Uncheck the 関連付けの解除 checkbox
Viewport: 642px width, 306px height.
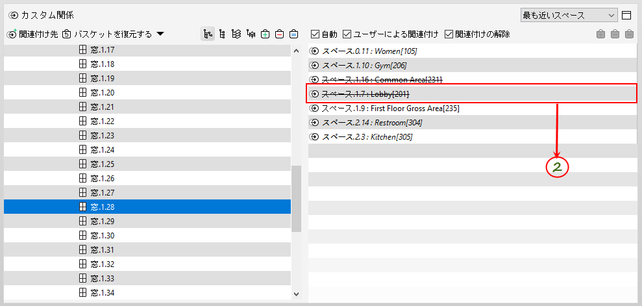coord(449,34)
